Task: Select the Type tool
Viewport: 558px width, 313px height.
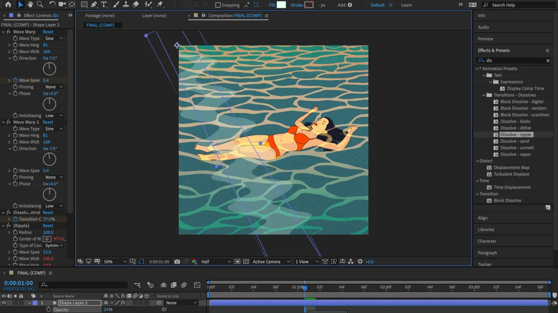Action: tap(104, 5)
